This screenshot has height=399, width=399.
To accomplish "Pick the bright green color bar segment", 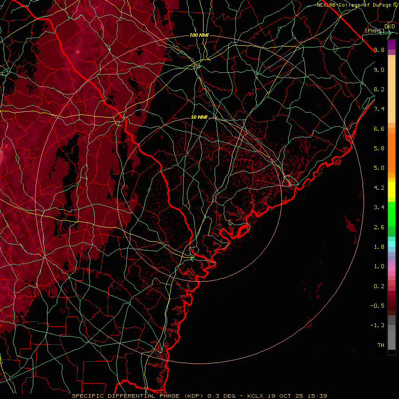I will [x=391, y=214].
